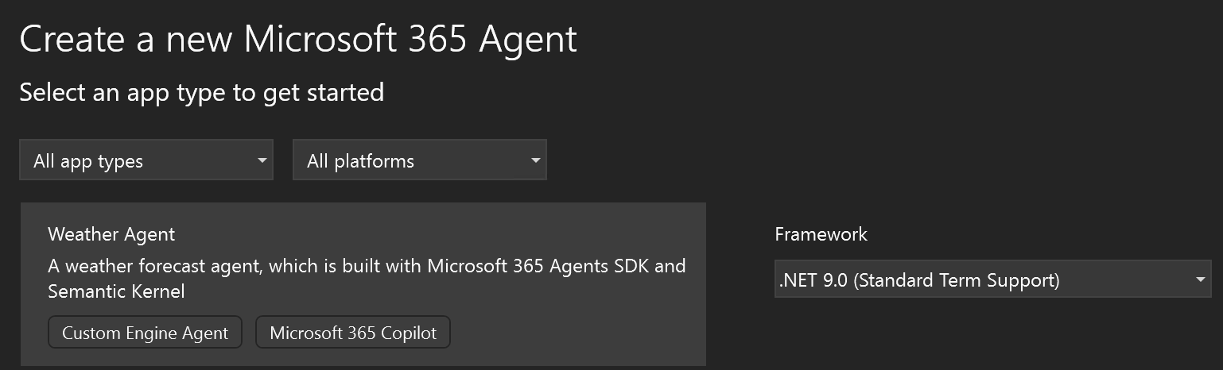
Task: Click the arrow beside .NET 9.0 selection
Action: pyautogui.click(x=1199, y=280)
